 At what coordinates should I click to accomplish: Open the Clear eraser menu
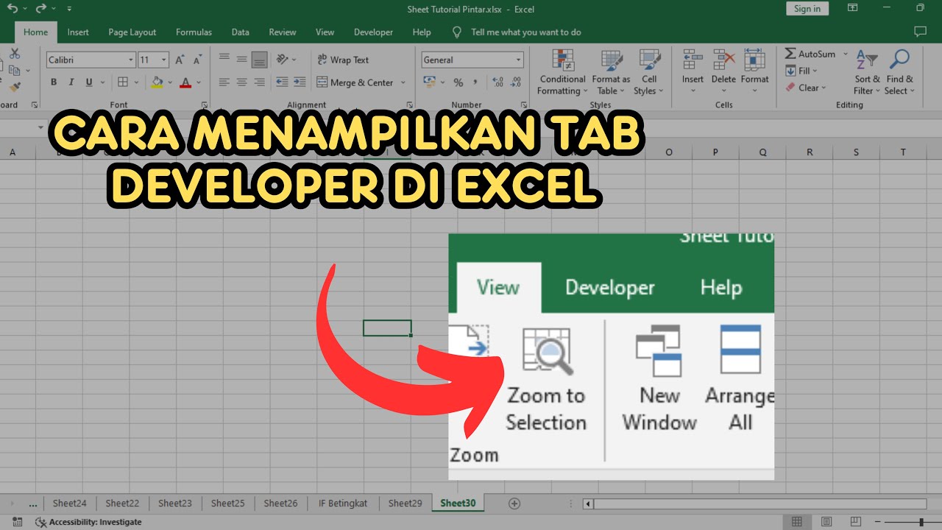806,88
